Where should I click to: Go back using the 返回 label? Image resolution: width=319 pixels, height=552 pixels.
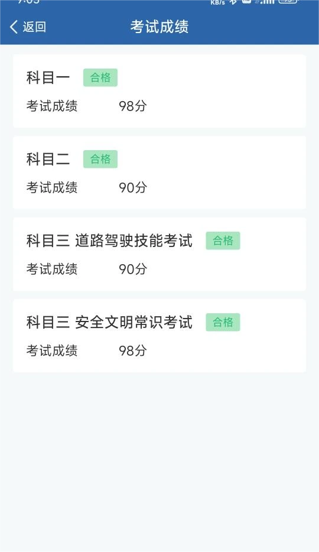click(x=34, y=27)
